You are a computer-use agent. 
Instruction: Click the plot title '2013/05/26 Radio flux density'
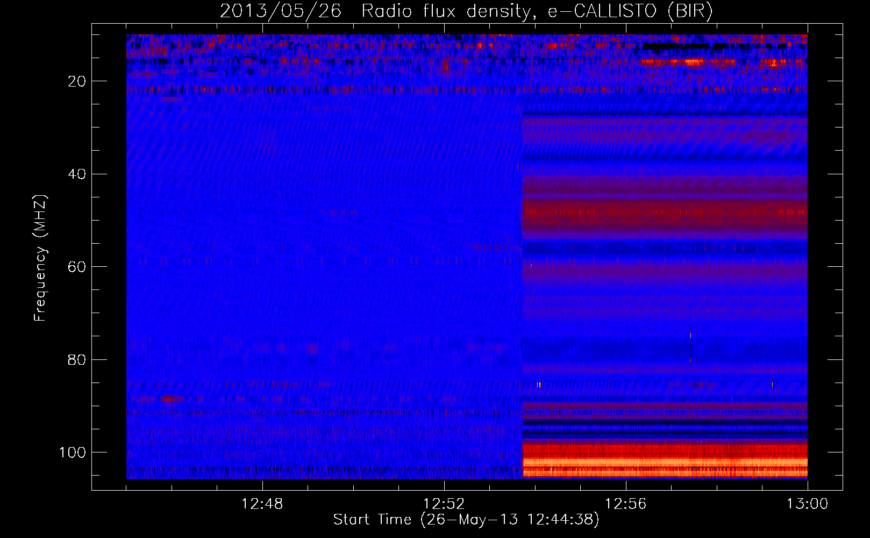pos(375,11)
